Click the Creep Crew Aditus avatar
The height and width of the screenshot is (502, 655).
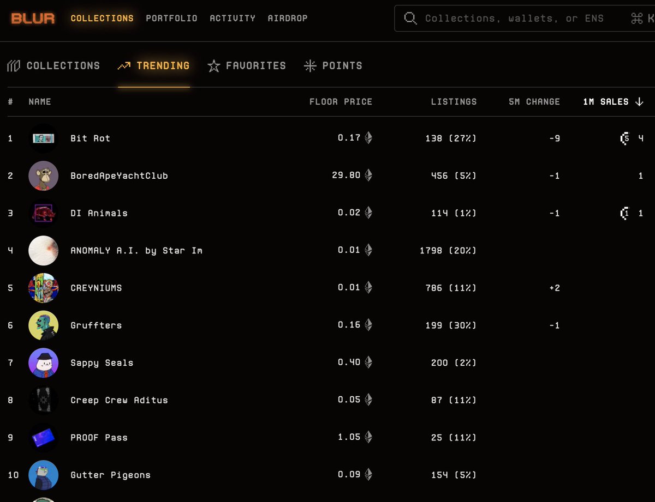(x=43, y=400)
